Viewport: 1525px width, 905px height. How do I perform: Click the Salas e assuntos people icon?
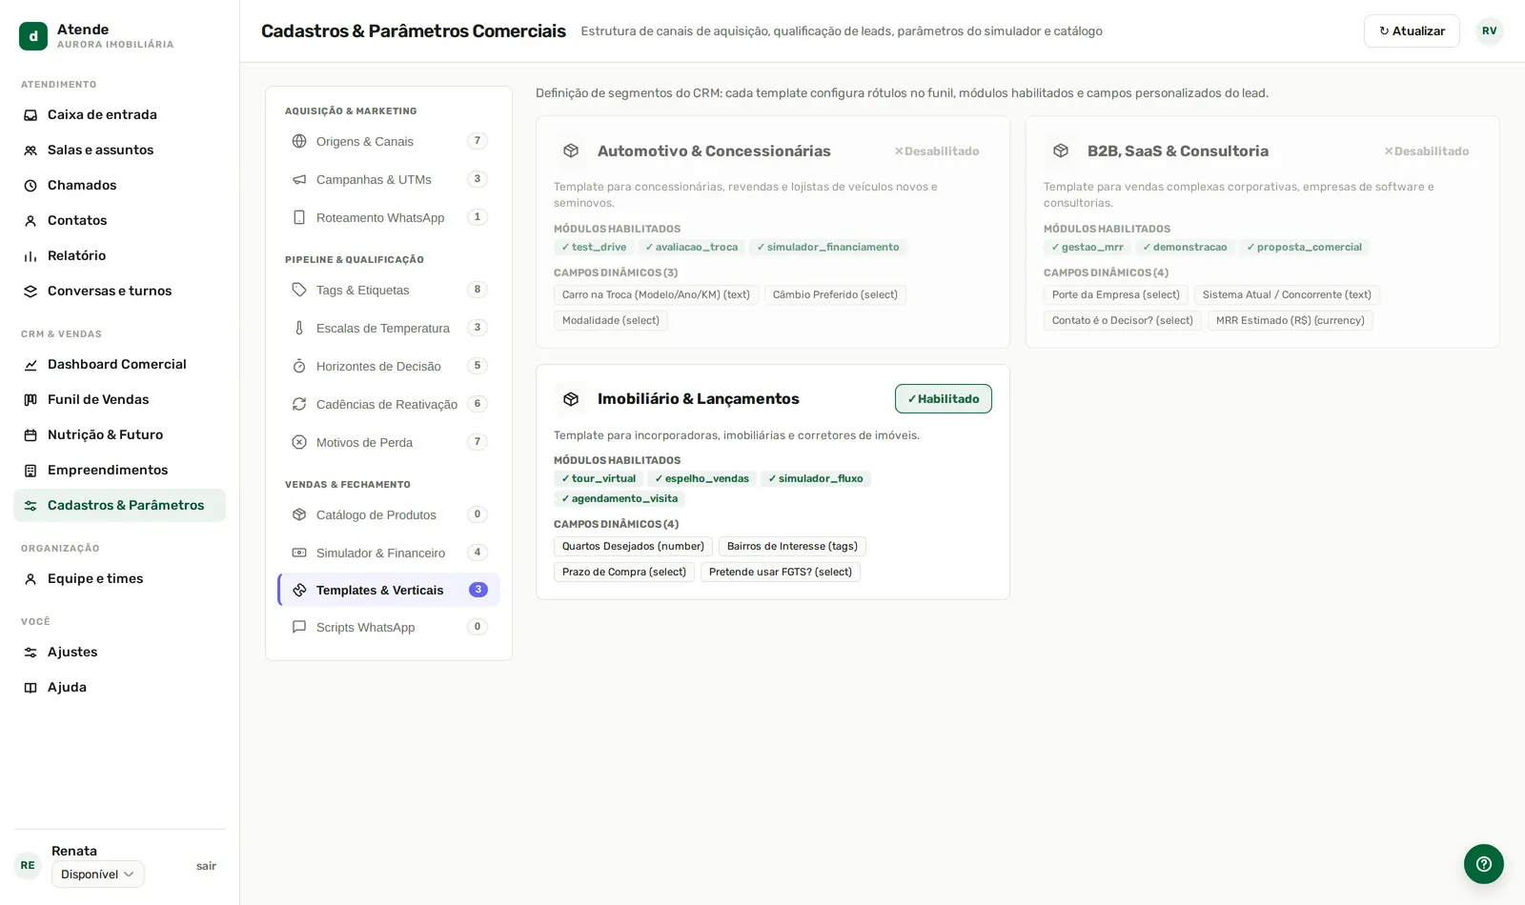(x=30, y=151)
